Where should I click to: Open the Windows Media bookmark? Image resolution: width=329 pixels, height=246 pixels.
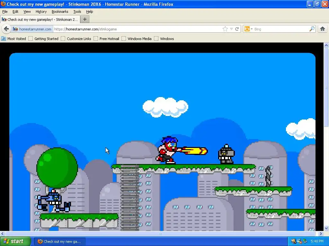(x=137, y=39)
